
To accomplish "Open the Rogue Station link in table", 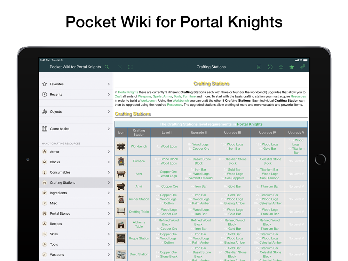I will tap(139, 238).
